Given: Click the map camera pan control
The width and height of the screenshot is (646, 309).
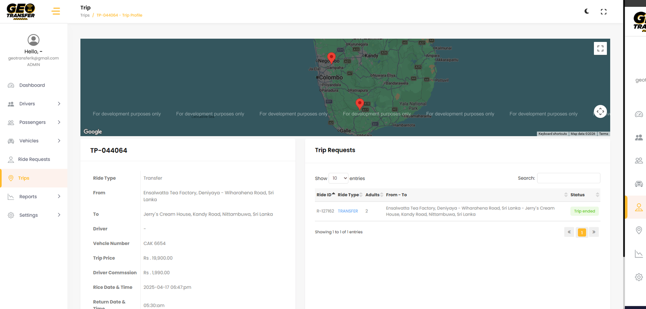Looking at the screenshot, I should (x=600, y=112).
